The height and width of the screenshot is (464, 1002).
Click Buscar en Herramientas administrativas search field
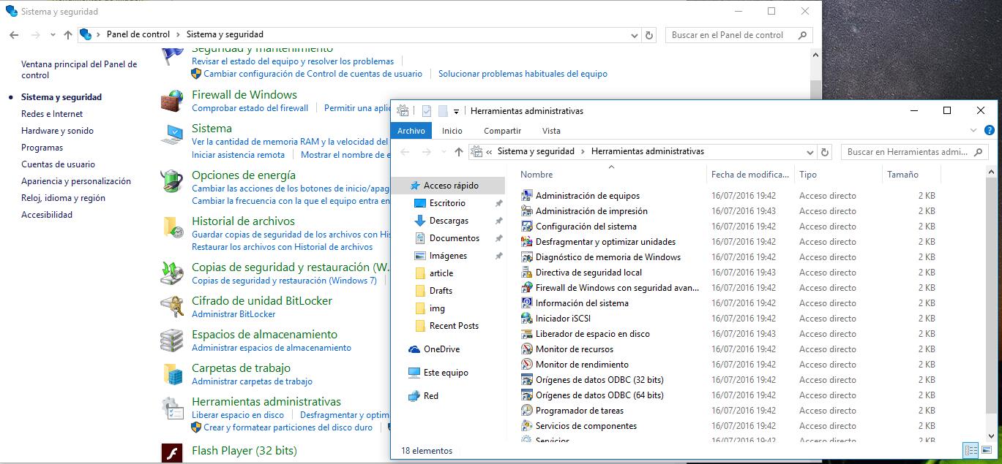click(913, 152)
